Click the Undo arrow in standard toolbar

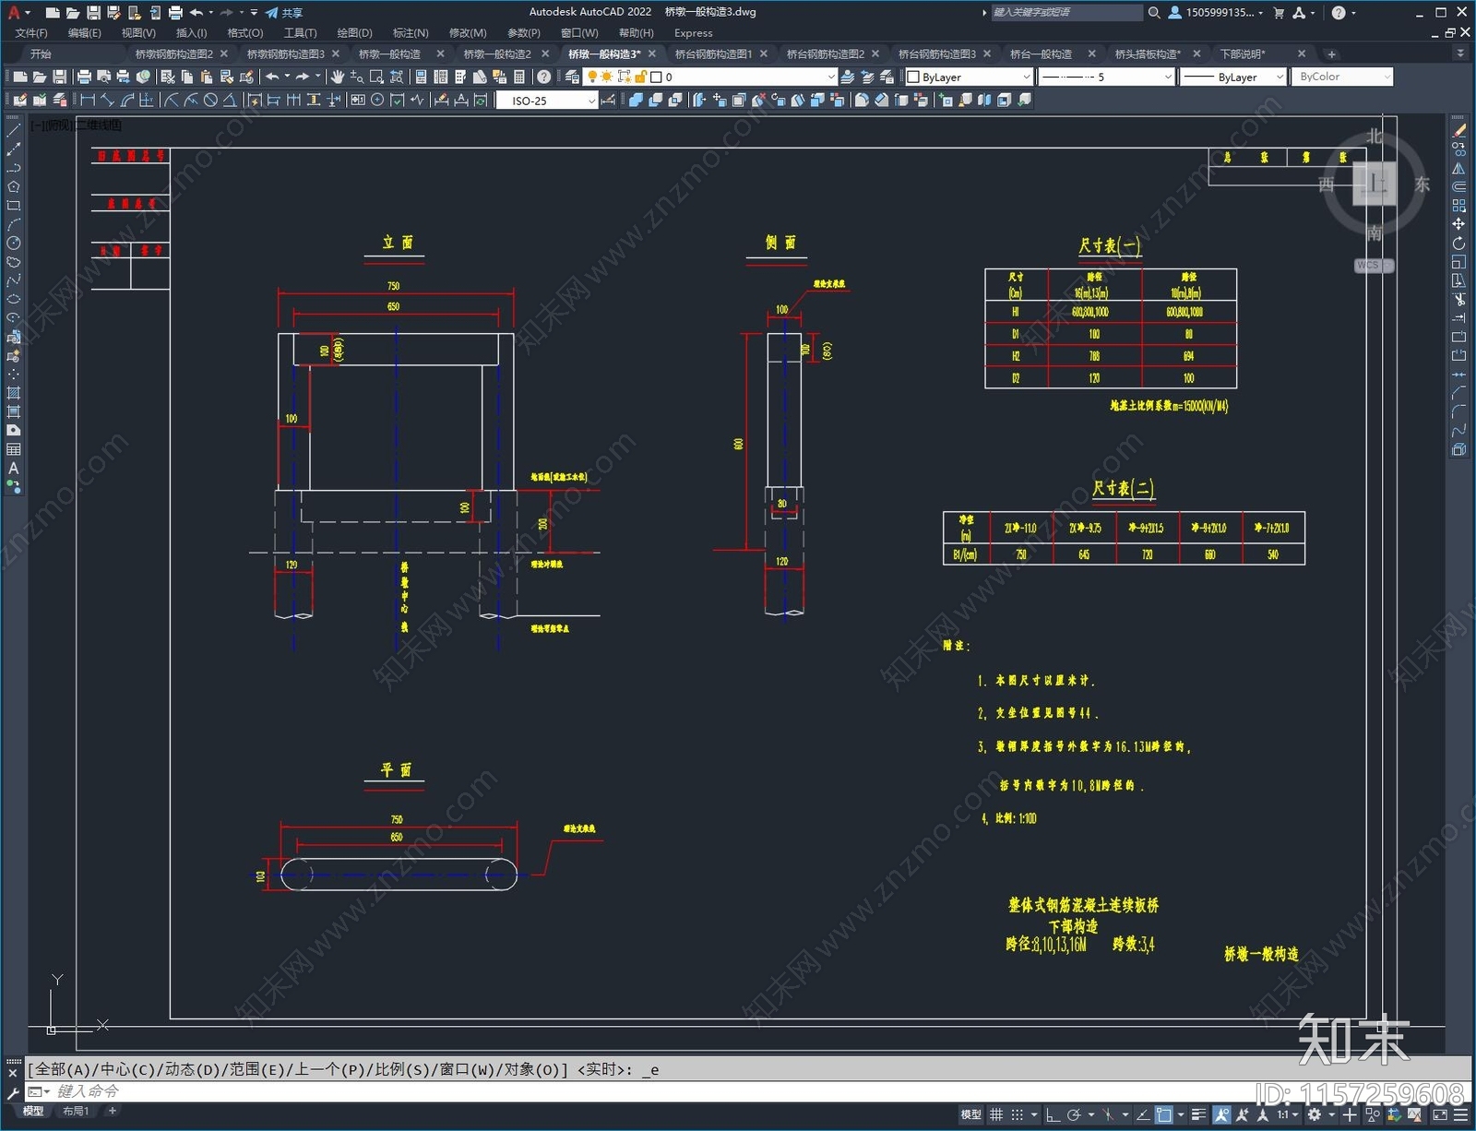tap(272, 77)
